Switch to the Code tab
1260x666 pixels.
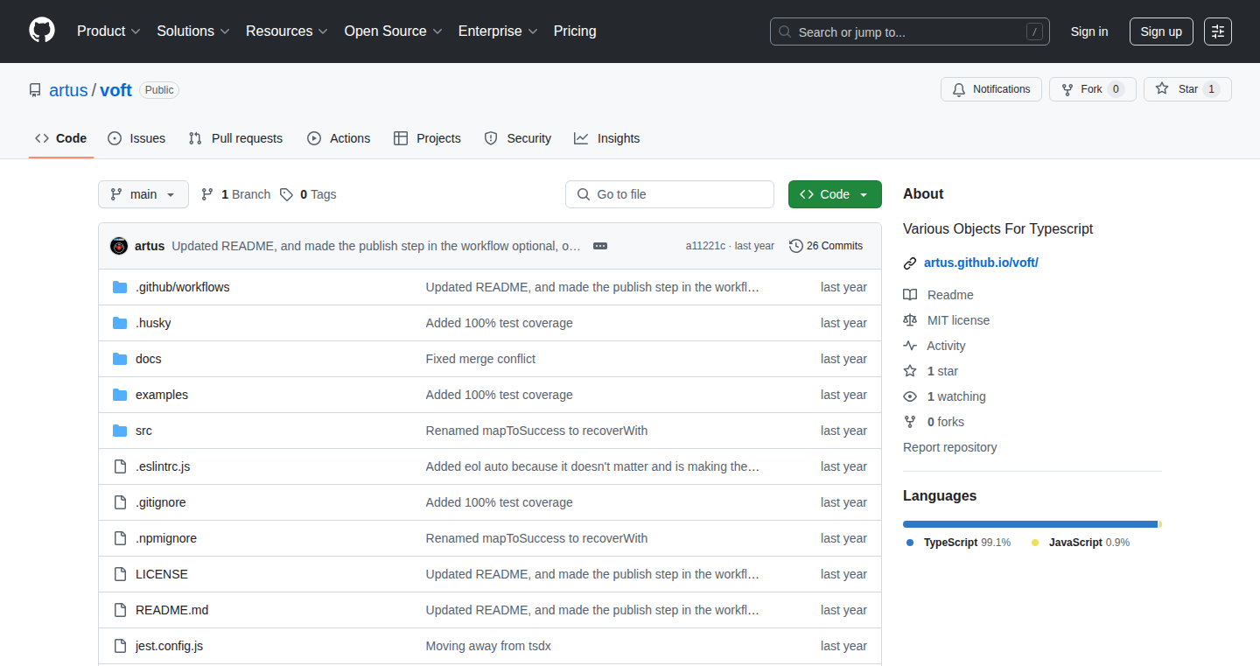[x=61, y=138]
